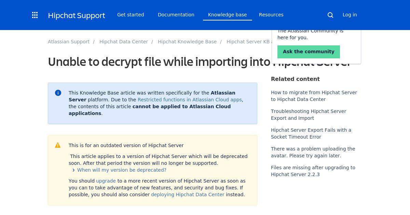Screen dimensions: 410x215
Task: Open 'Files are missing after upgrading' article
Action: click(313, 171)
